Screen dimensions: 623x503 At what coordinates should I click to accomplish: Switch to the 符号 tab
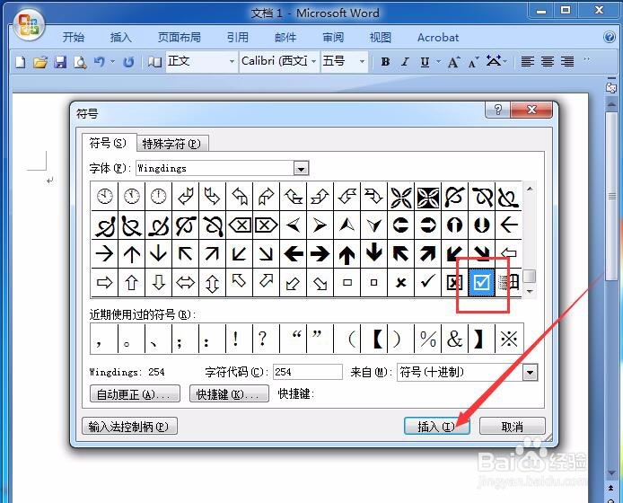point(108,143)
